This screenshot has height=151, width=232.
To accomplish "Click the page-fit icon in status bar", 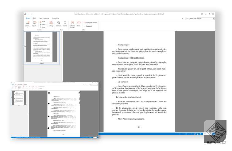I will coord(201,134).
